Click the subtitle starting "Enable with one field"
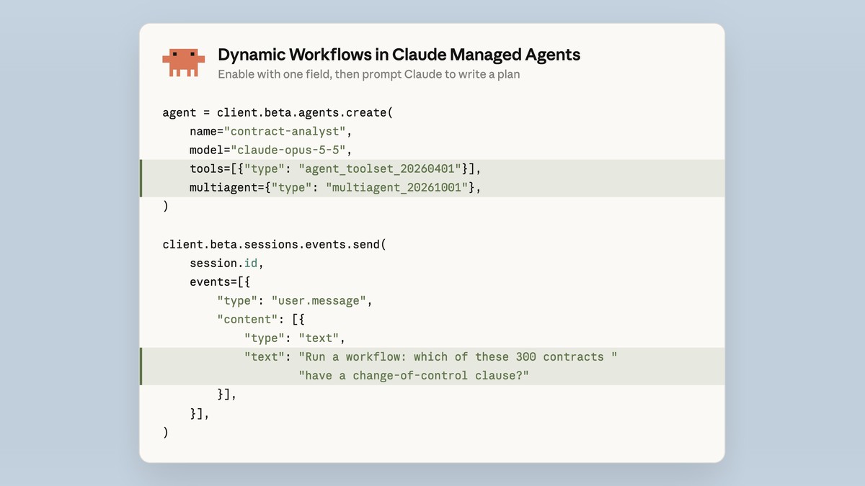The width and height of the screenshot is (865, 486). 368,74
